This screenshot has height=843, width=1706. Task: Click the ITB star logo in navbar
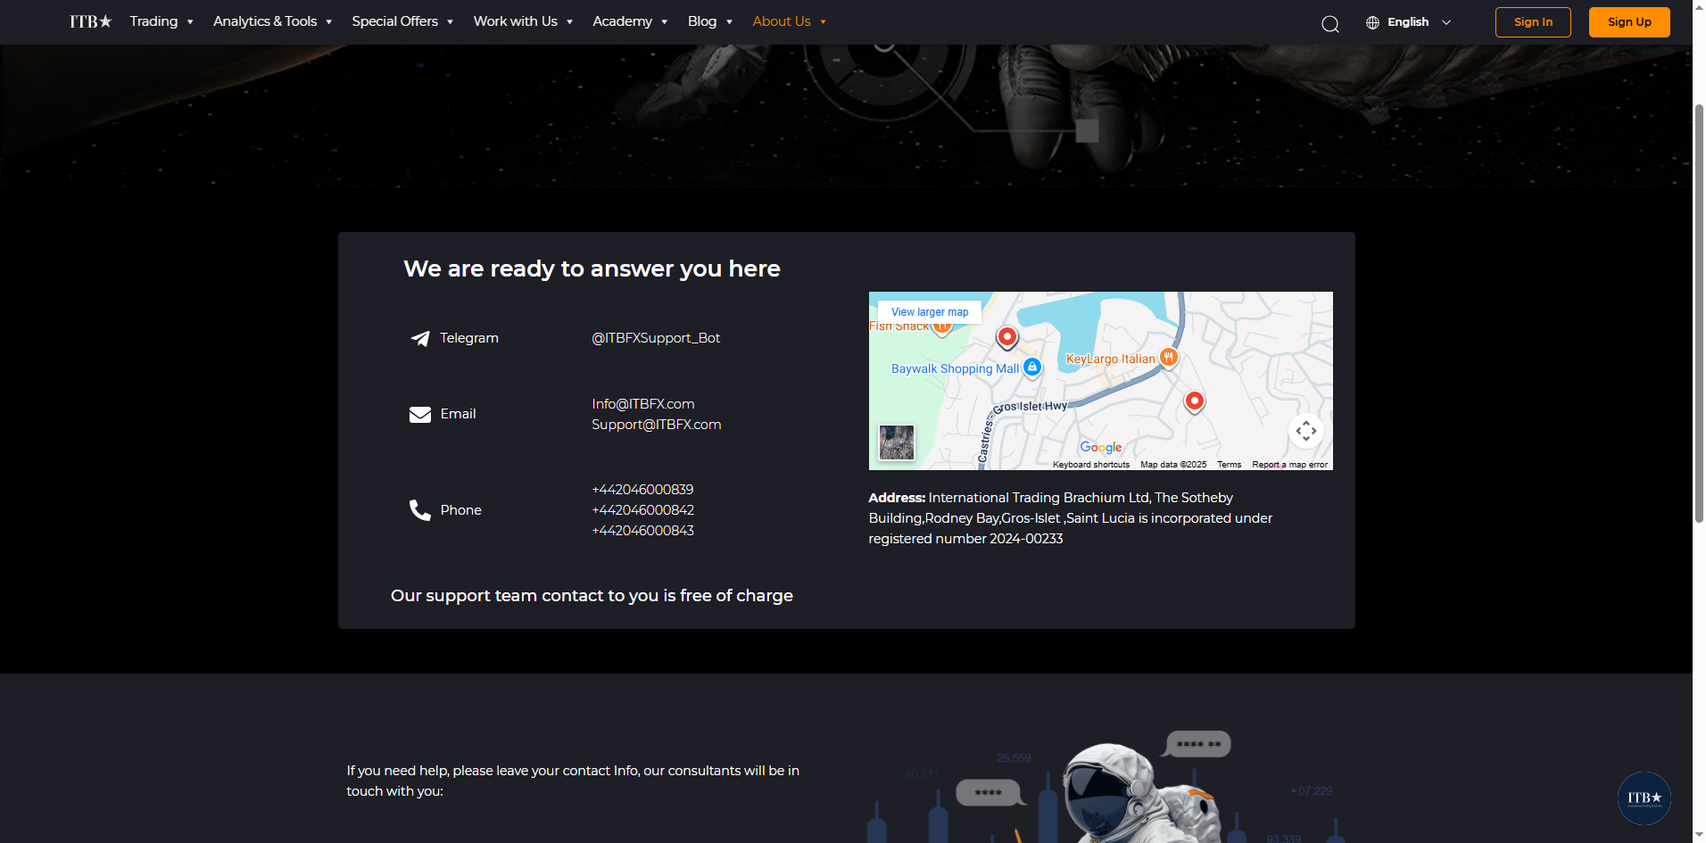pos(91,21)
